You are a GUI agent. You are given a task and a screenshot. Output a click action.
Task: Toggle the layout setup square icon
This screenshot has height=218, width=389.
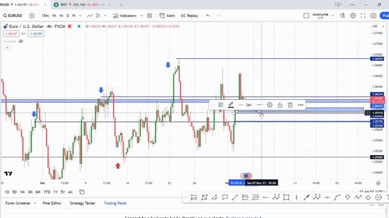[x=306, y=16]
